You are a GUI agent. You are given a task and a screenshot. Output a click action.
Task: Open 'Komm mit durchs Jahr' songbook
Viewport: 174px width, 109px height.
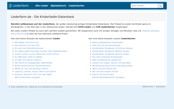103,74
